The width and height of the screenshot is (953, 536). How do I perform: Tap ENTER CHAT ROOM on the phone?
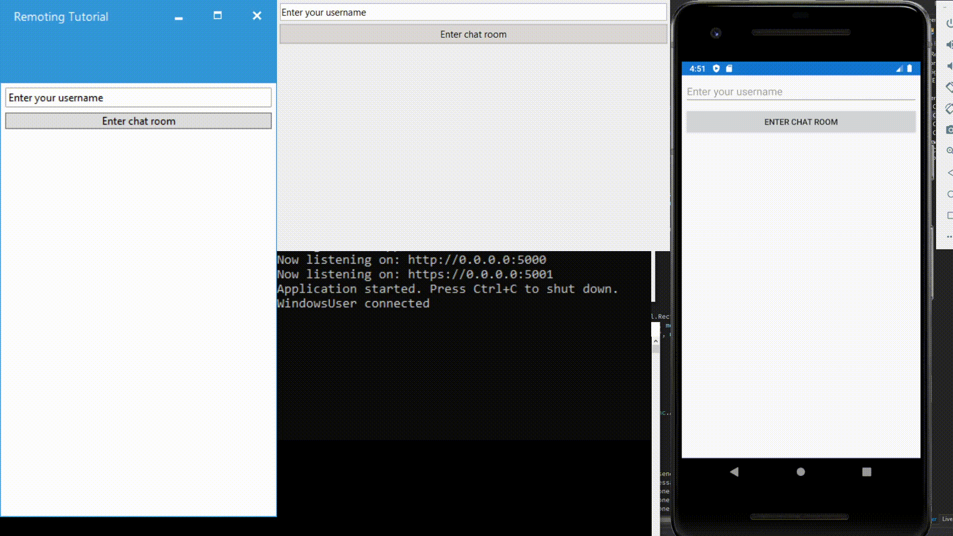pos(801,122)
